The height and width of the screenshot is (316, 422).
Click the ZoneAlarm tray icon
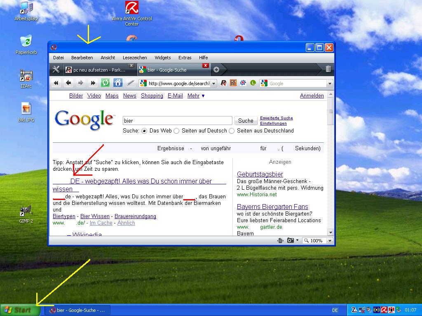click(x=354, y=310)
